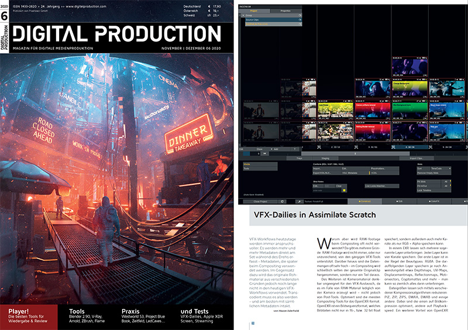Click the Live Looks Matcher.. button

[382, 186]
